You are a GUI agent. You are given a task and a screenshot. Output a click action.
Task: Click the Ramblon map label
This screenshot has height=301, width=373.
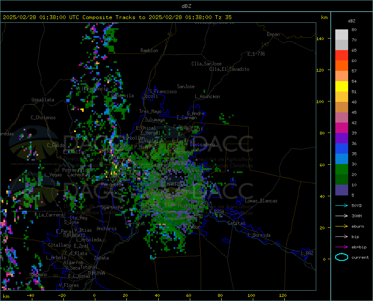pos(149,51)
